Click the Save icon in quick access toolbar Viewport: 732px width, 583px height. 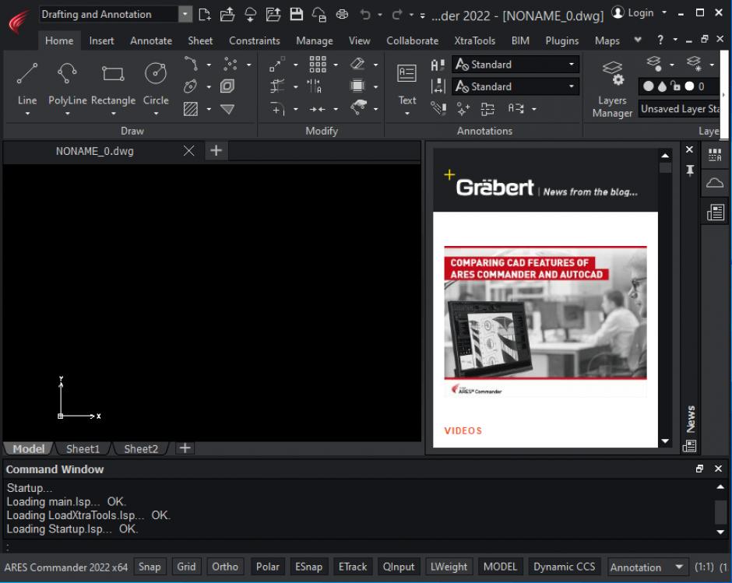[x=296, y=15]
